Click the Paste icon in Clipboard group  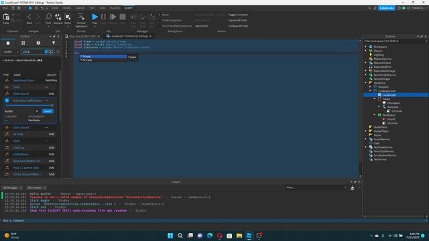[x=6, y=17]
